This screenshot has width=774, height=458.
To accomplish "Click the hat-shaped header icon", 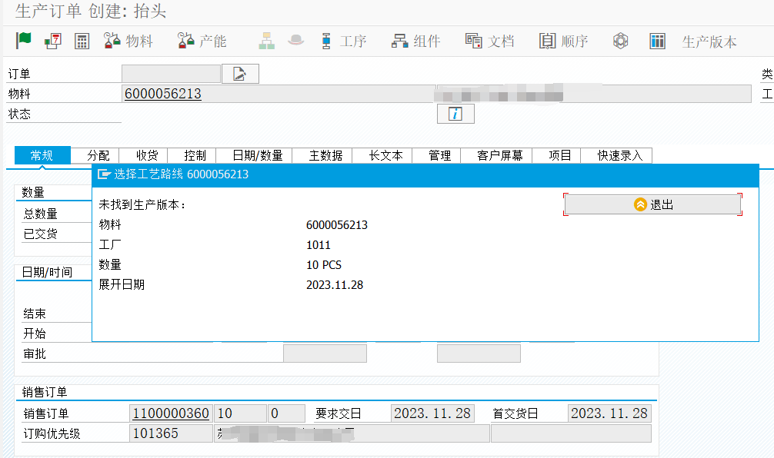I will pos(295,41).
